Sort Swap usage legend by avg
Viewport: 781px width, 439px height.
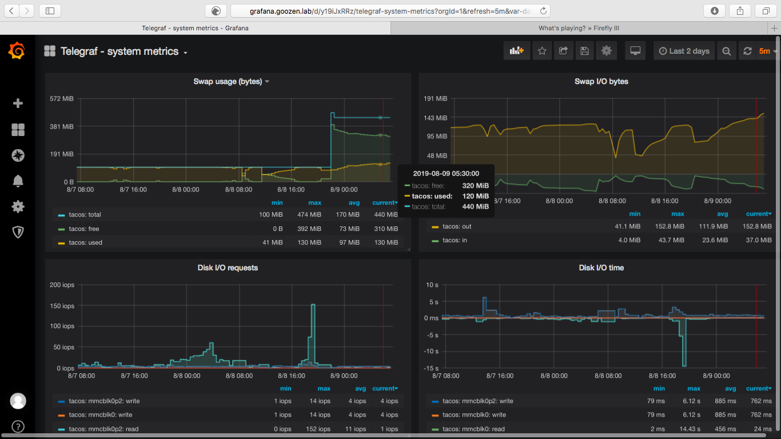pyautogui.click(x=354, y=202)
